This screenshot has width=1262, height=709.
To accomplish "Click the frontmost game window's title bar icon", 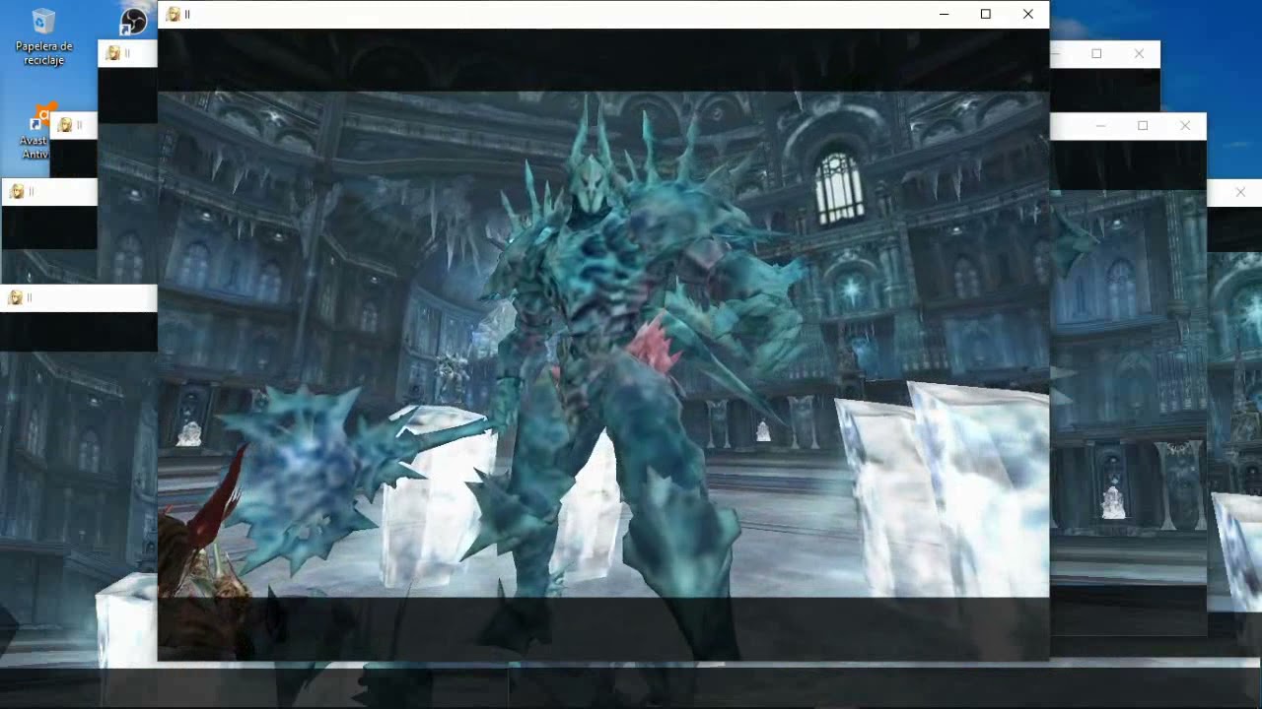I will tap(174, 14).
